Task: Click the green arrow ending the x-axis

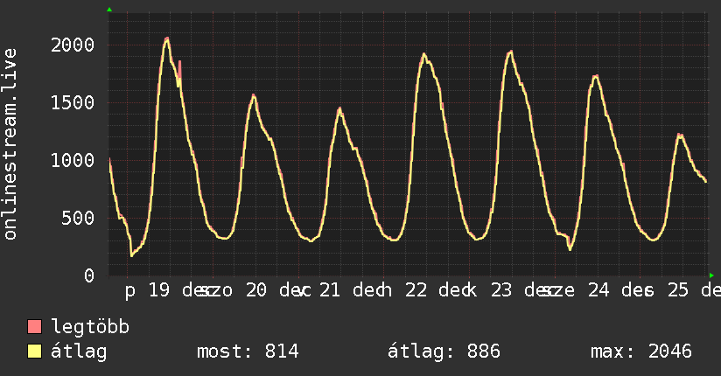Action: coord(711,275)
